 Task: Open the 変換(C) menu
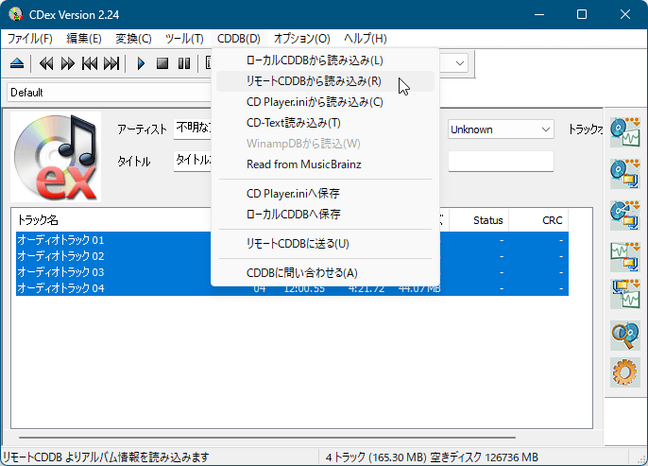(133, 39)
